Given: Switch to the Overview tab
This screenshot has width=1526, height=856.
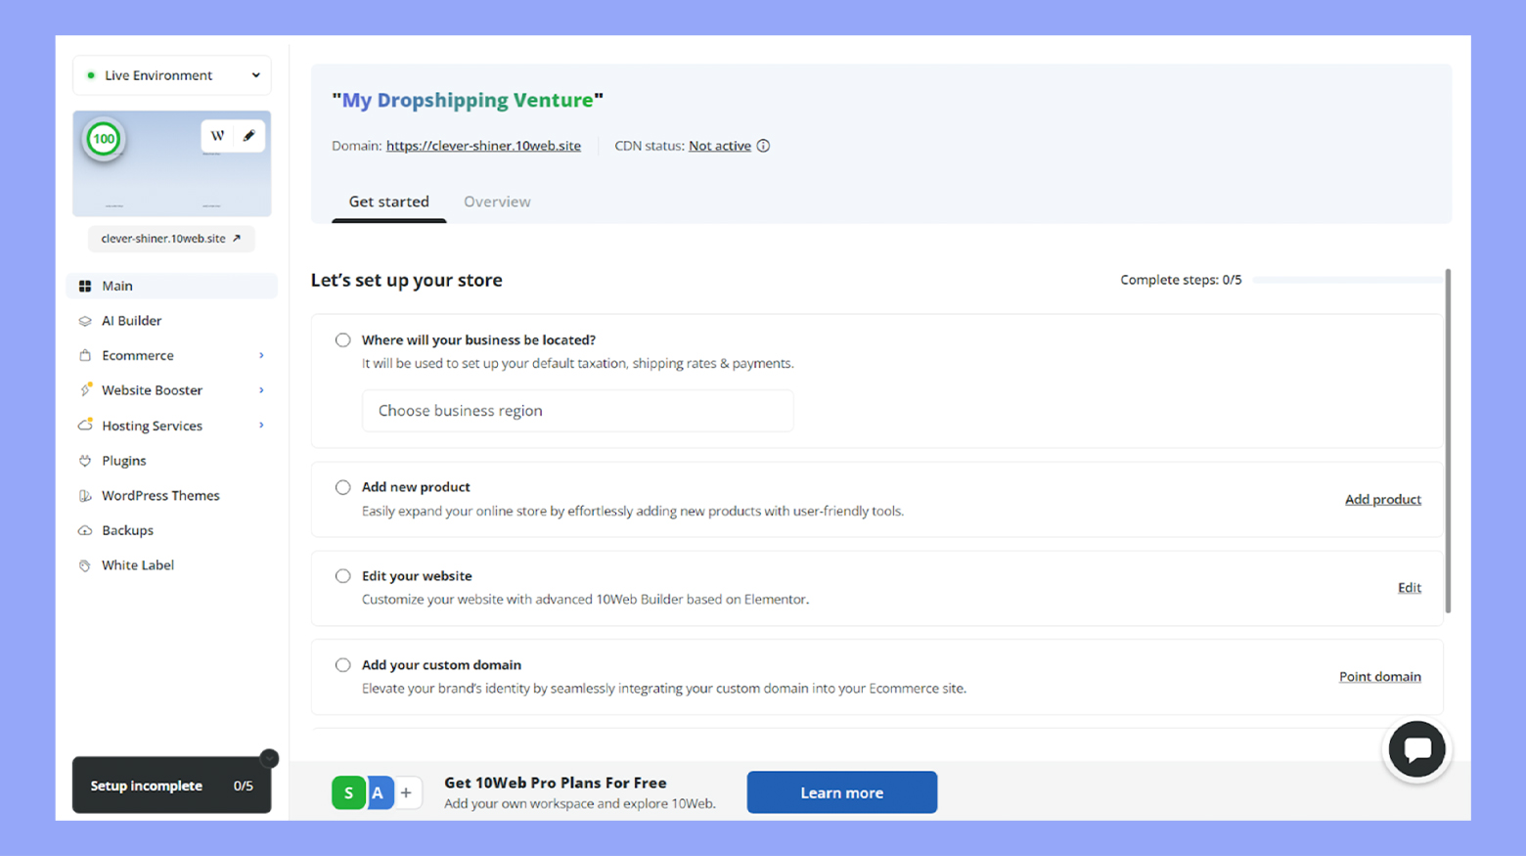Looking at the screenshot, I should [497, 202].
